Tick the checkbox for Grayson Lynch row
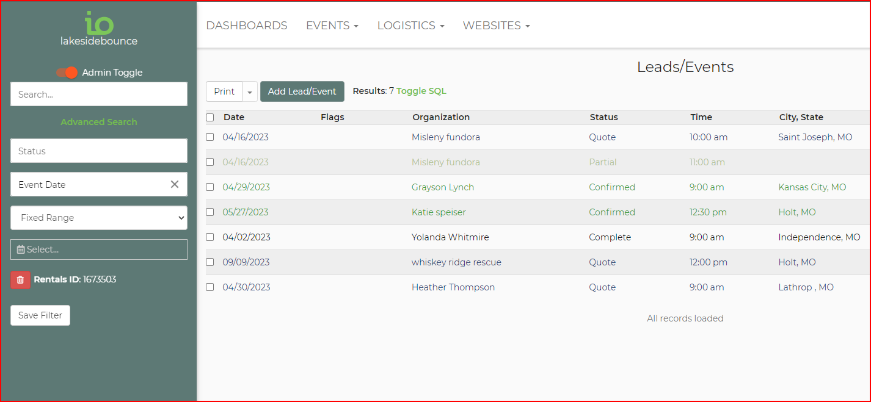Image resolution: width=871 pixels, height=402 pixels. [210, 187]
